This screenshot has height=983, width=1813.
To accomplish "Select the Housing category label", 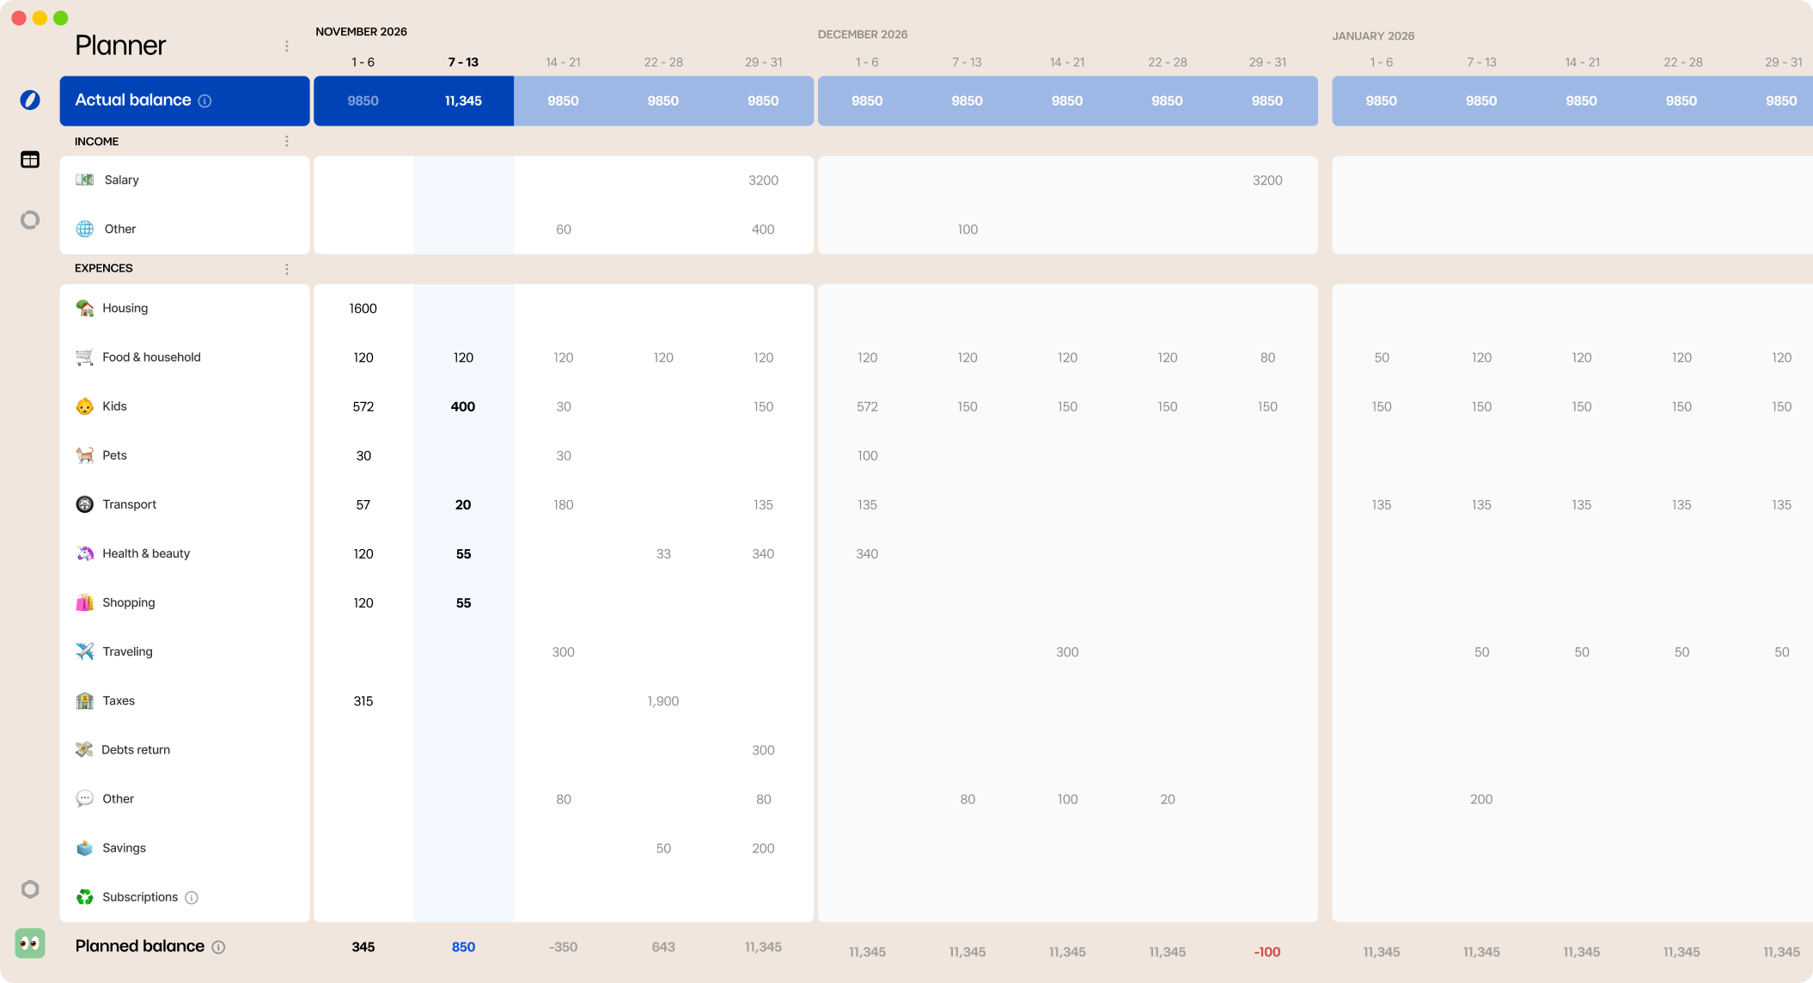I will [x=125, y=308].
